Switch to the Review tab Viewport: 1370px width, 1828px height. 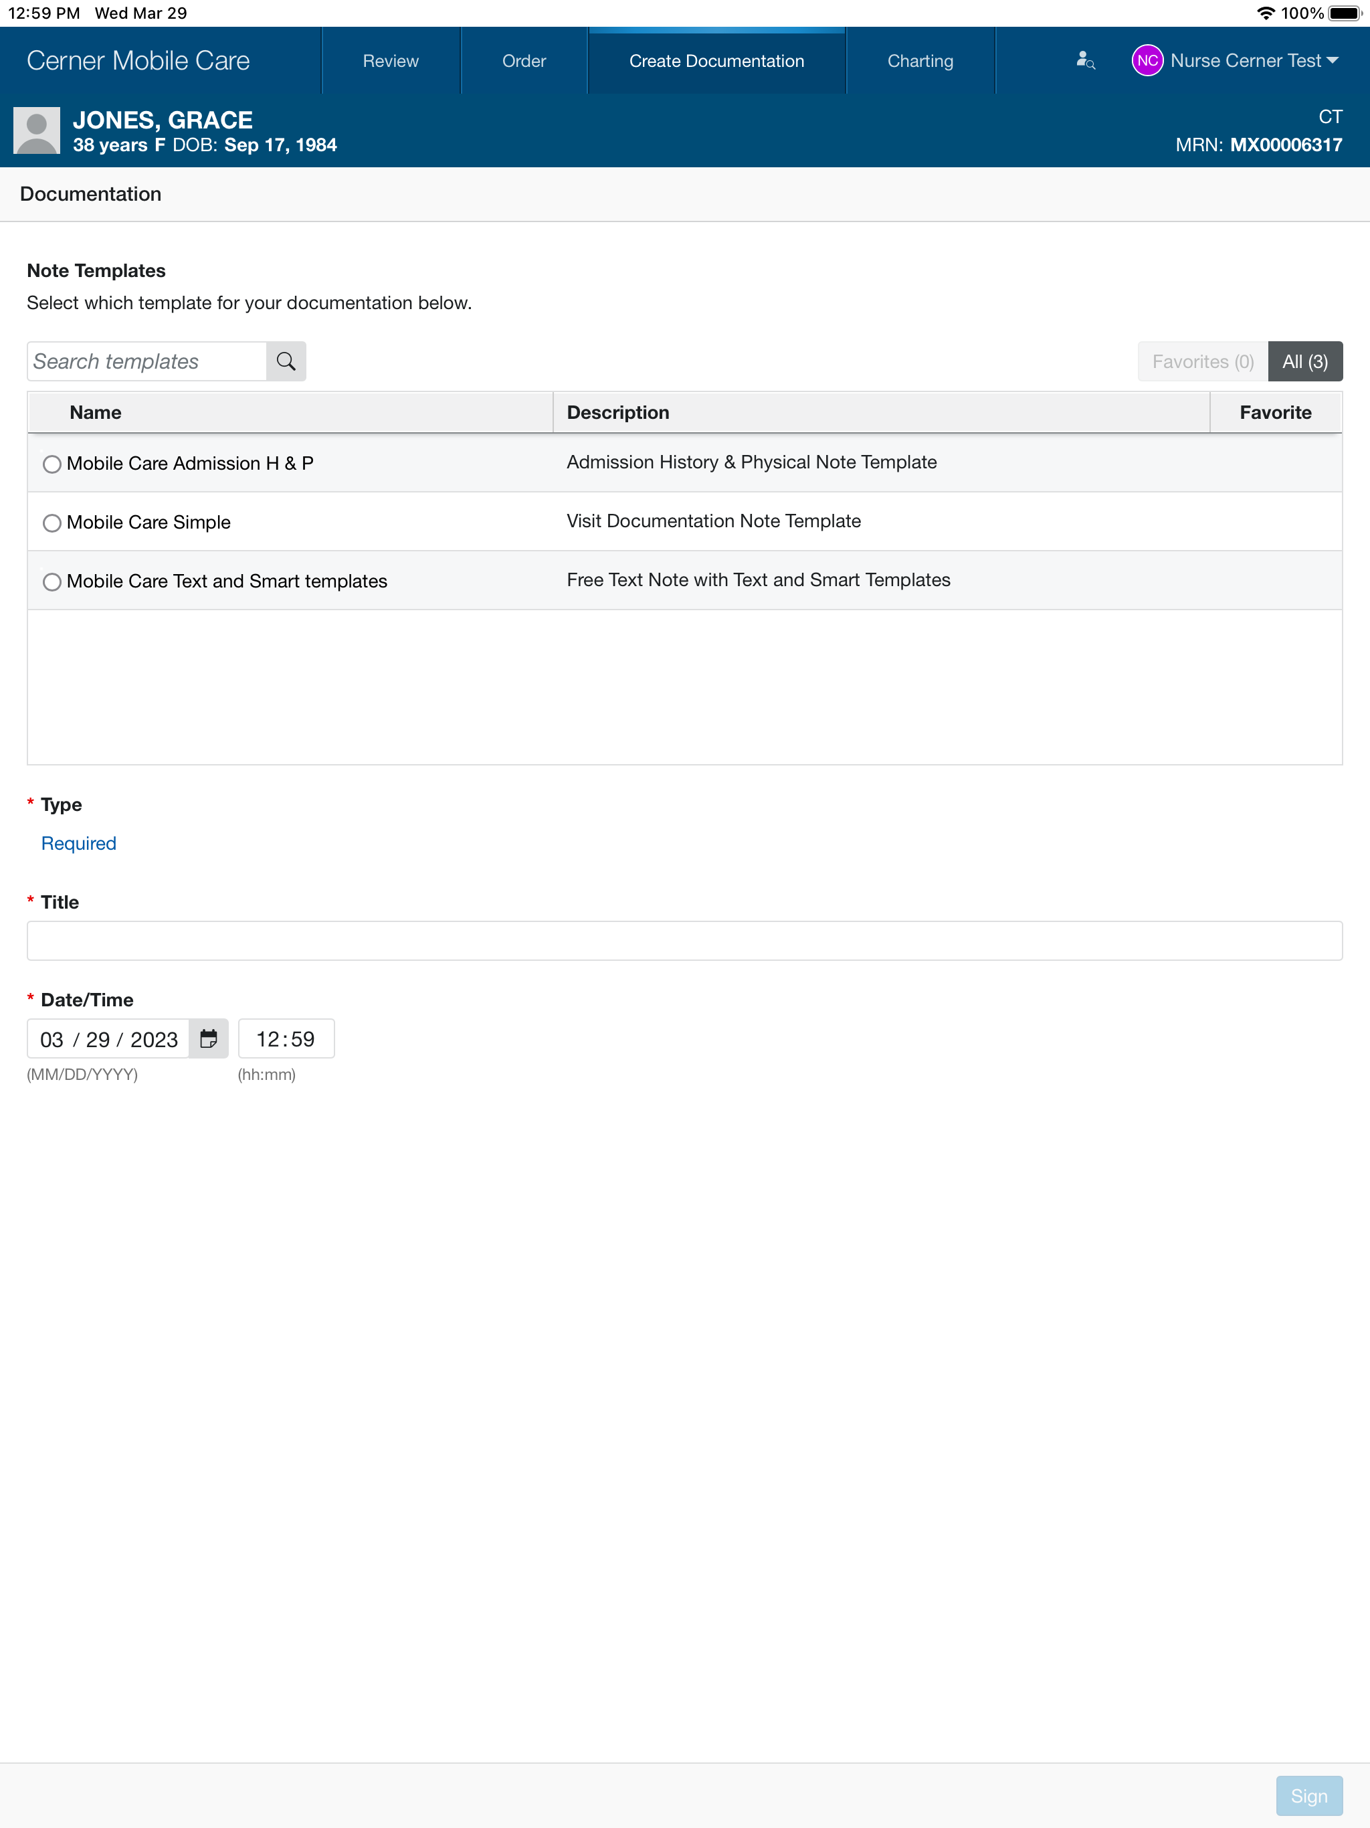390,61
